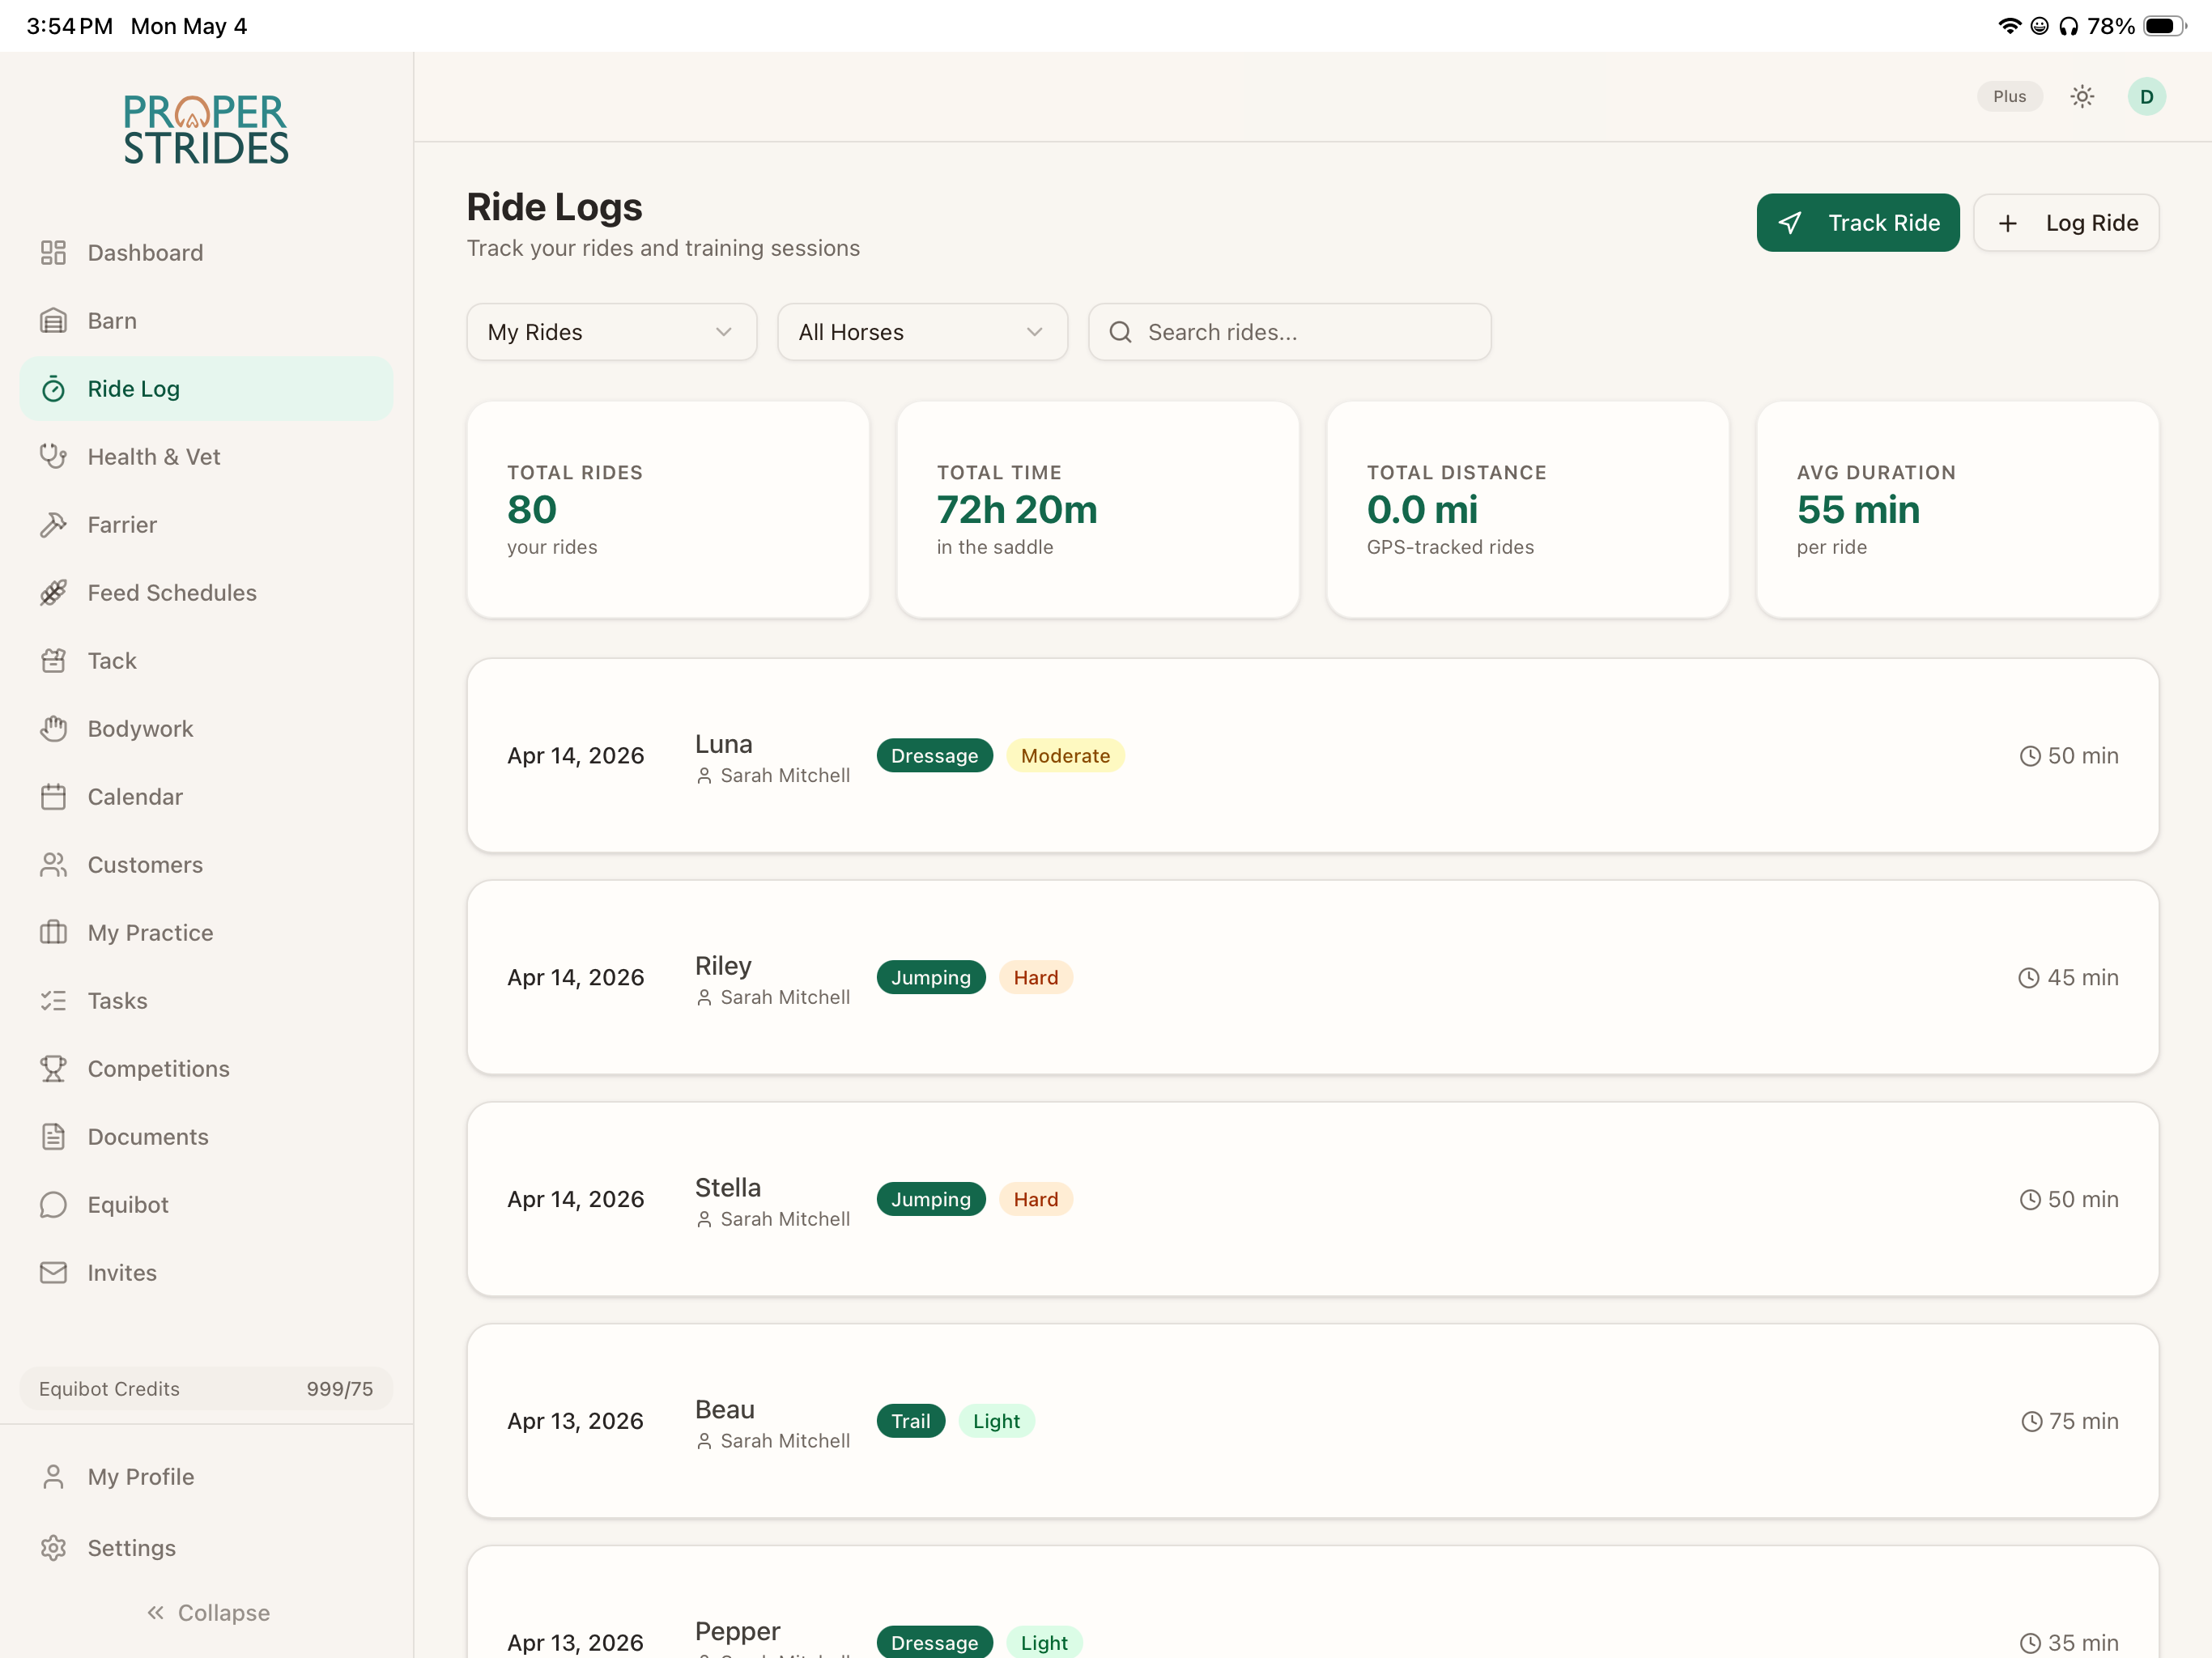Click the My Practice briefcase icon

(53, 932)
